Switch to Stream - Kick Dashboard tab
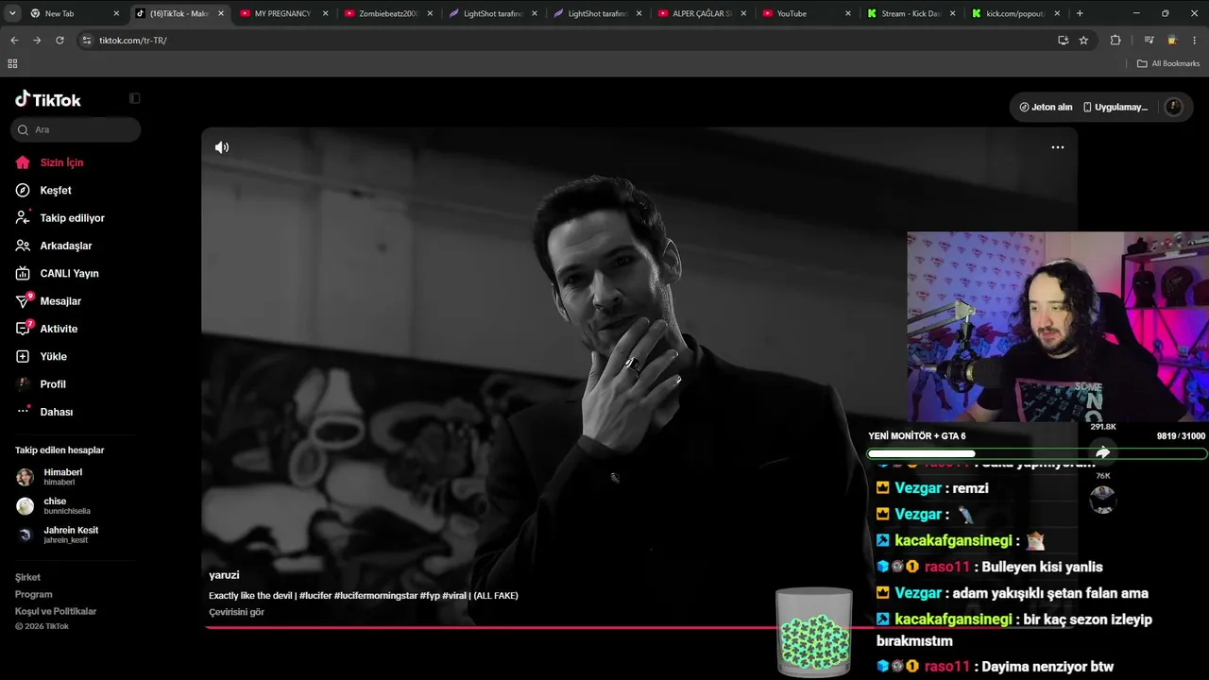 tap(910, 13)
